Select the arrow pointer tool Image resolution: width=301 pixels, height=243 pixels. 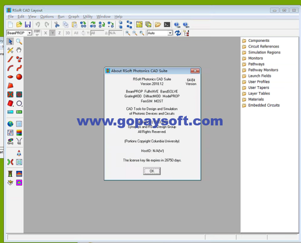point(10,42)
